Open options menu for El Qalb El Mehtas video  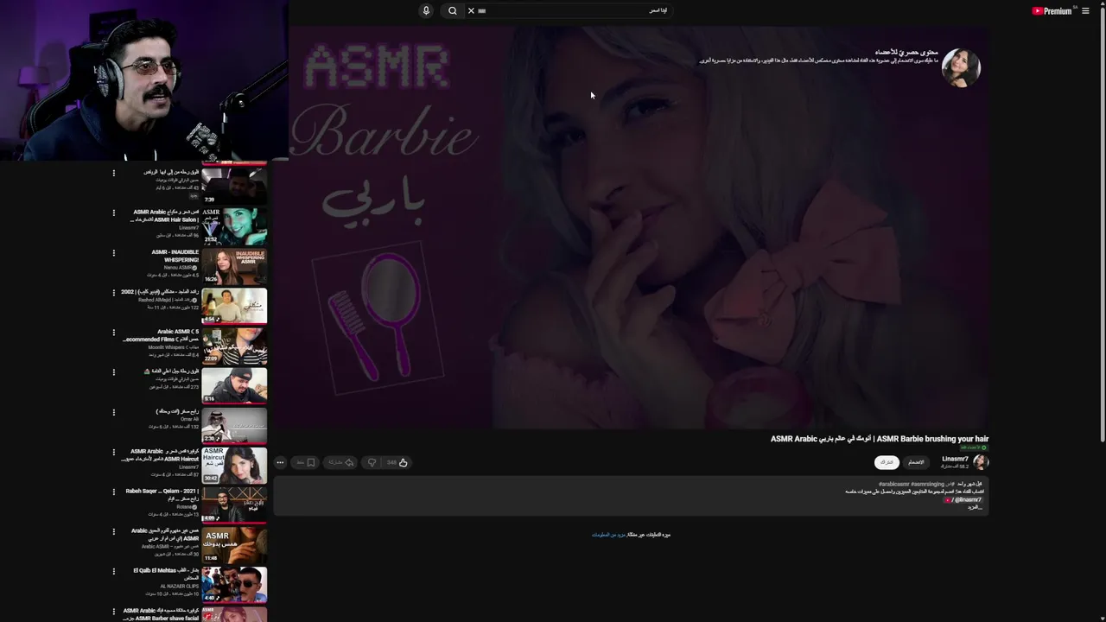click(113, 571)
